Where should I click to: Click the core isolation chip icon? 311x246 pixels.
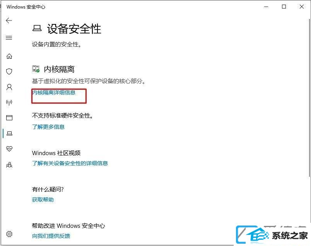tap(36, 69)
